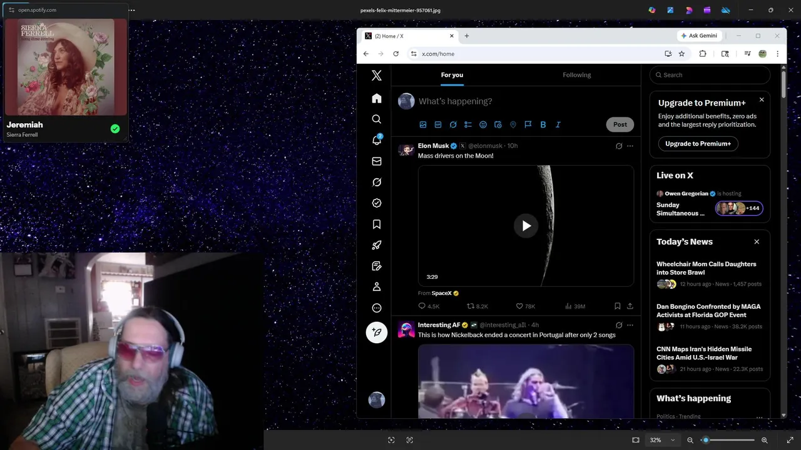Viewport: 801px width, 450px height.
Task: Add a GIF to the post
Action: pyautogui.click(x=438, y=124)
